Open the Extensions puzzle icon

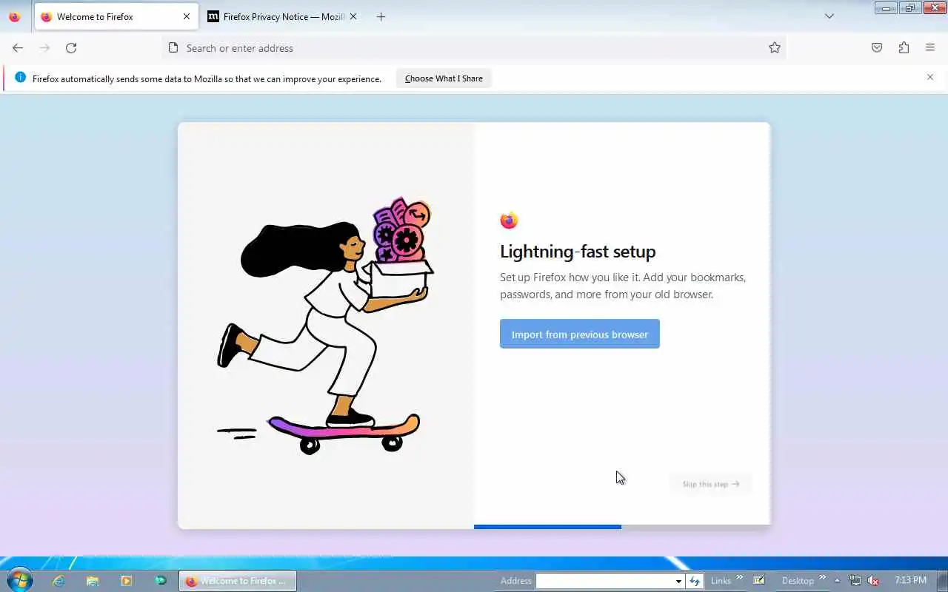click(904, 48)
